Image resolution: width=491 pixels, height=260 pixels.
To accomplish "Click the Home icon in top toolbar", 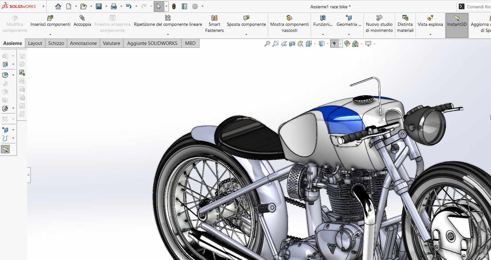I will click(58, 6).
